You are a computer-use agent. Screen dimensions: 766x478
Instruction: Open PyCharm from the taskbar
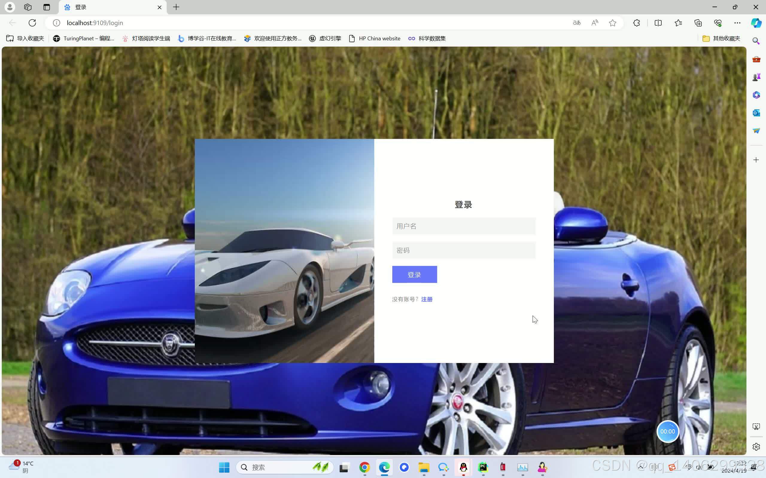click(x=483, y=467)
